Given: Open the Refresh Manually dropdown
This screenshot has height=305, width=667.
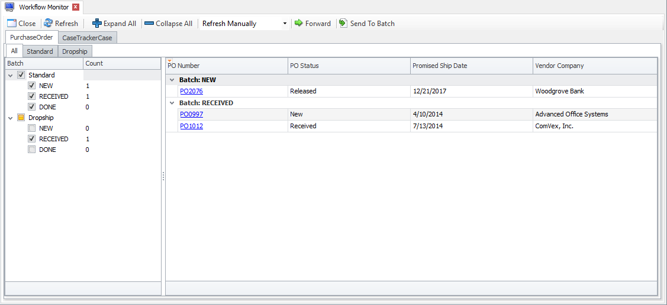Looking at the screenshot, I should (x=285, y=24).
